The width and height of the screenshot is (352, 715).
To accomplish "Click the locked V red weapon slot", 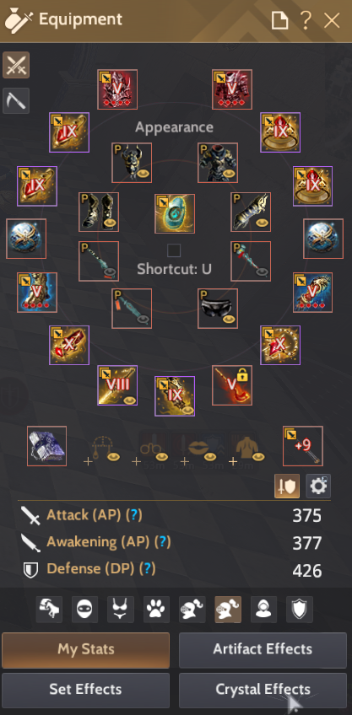I will click(232, 384).
